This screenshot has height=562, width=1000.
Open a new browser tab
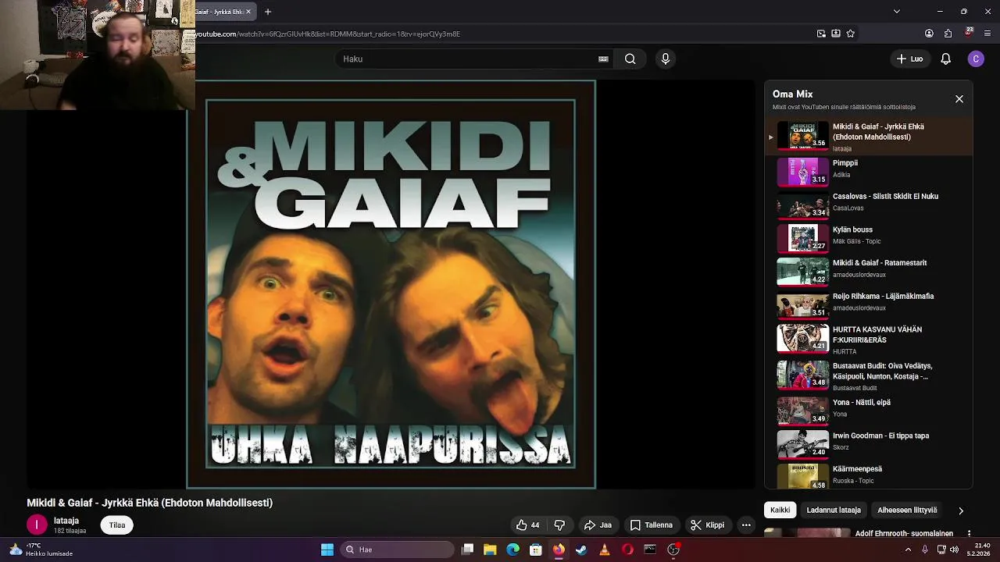(268, 12)
